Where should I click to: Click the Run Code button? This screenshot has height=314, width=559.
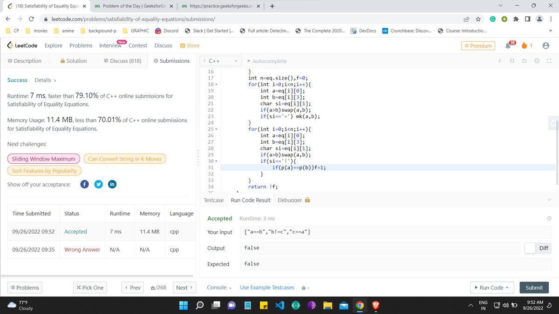(491, 287)
